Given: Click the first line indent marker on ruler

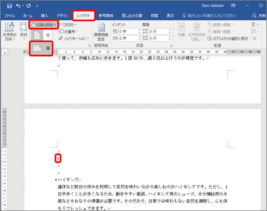Looking at the screenshot, I should tap(58, 50).
